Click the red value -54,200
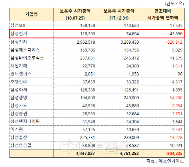This screenshot has height=167, width=189. point(175,98)
